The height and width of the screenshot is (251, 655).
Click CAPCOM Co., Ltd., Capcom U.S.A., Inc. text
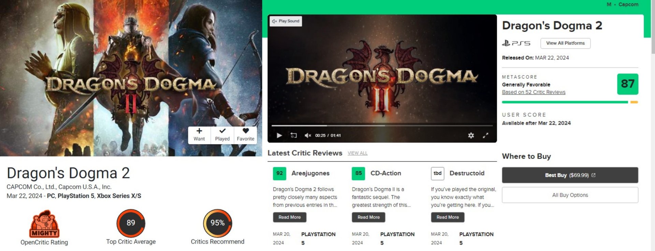59,187
